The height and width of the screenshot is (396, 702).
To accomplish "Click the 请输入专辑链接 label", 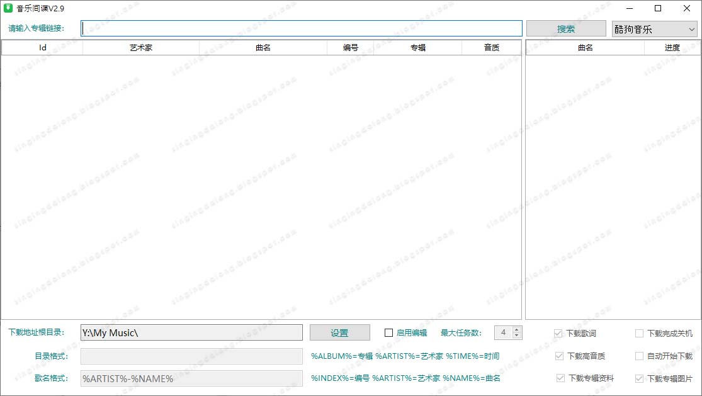I will tap(37, 28).
